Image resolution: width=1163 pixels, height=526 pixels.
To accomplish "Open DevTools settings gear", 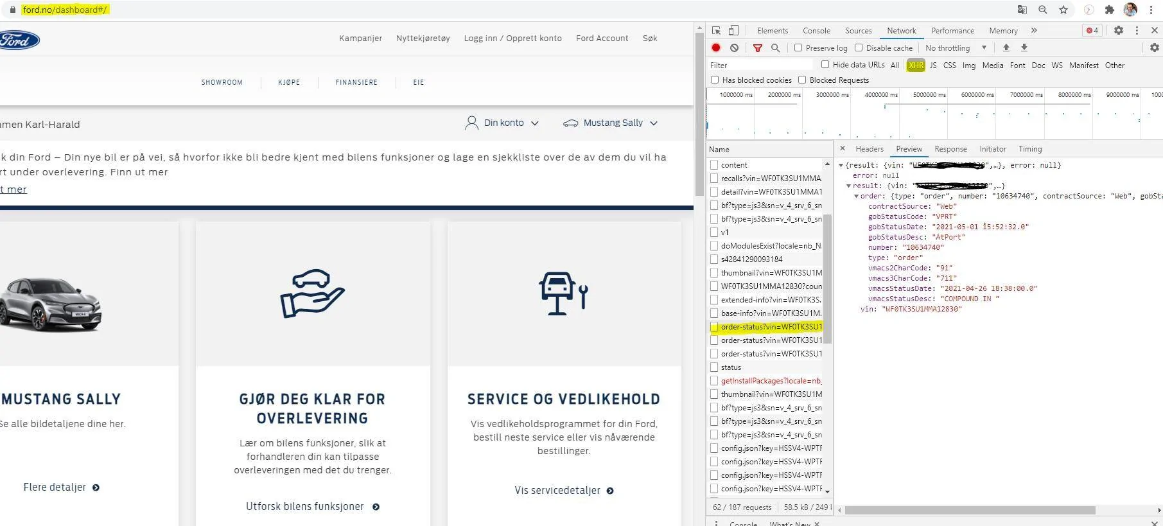I will pyautogui.click(x=1119, y=30).
